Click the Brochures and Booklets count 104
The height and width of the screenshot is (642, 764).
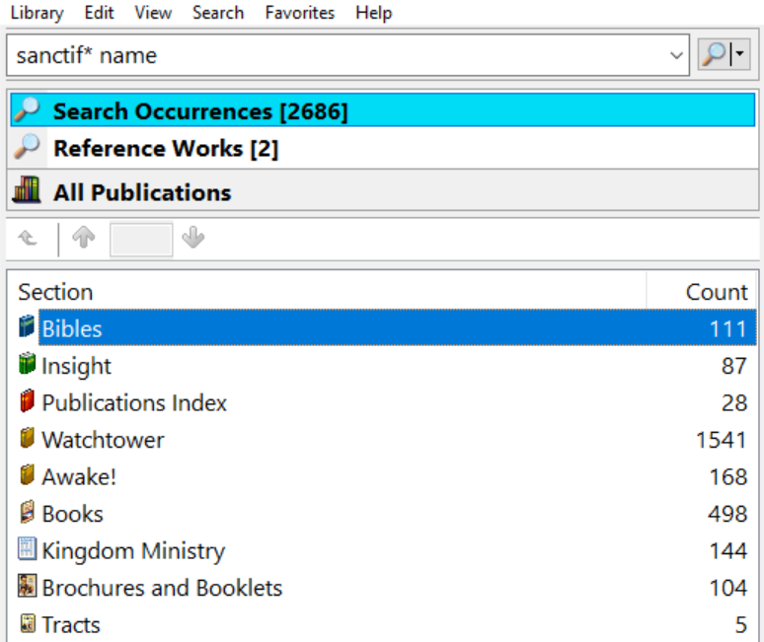pyautogui.click(x=727, y=588)
